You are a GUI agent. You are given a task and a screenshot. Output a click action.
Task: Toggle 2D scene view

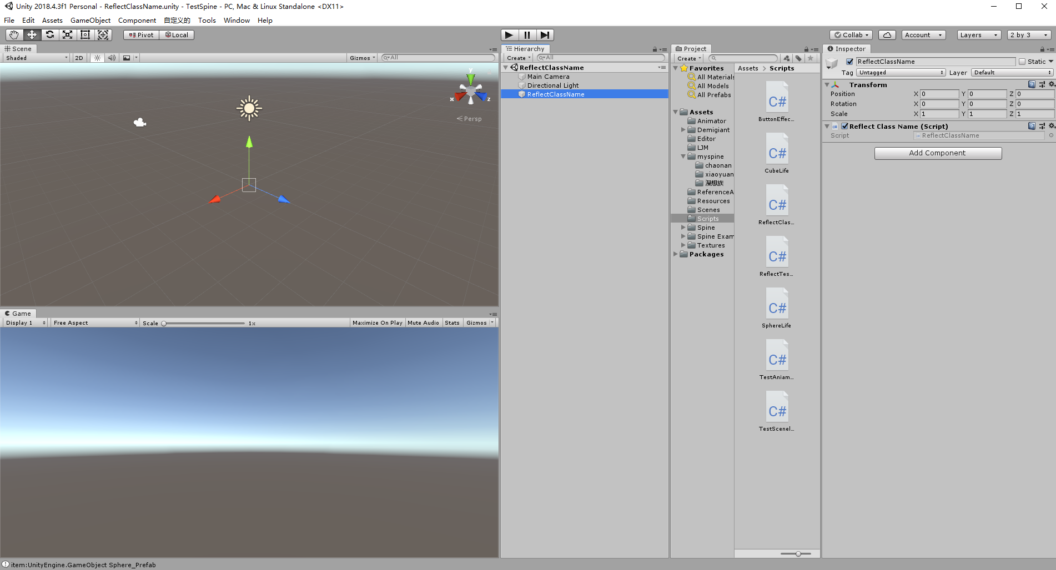[x=79, y=58]
